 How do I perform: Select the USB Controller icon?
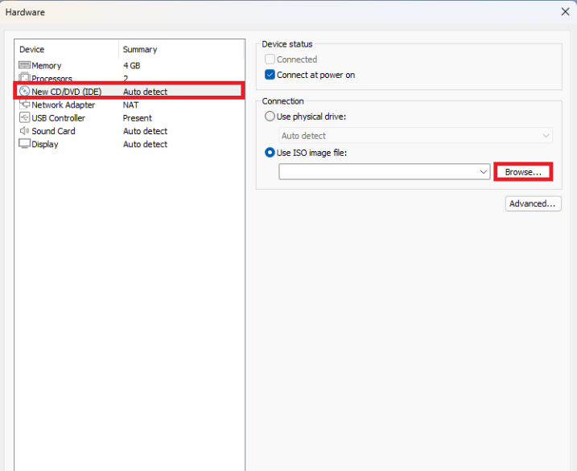coord(24,118)
